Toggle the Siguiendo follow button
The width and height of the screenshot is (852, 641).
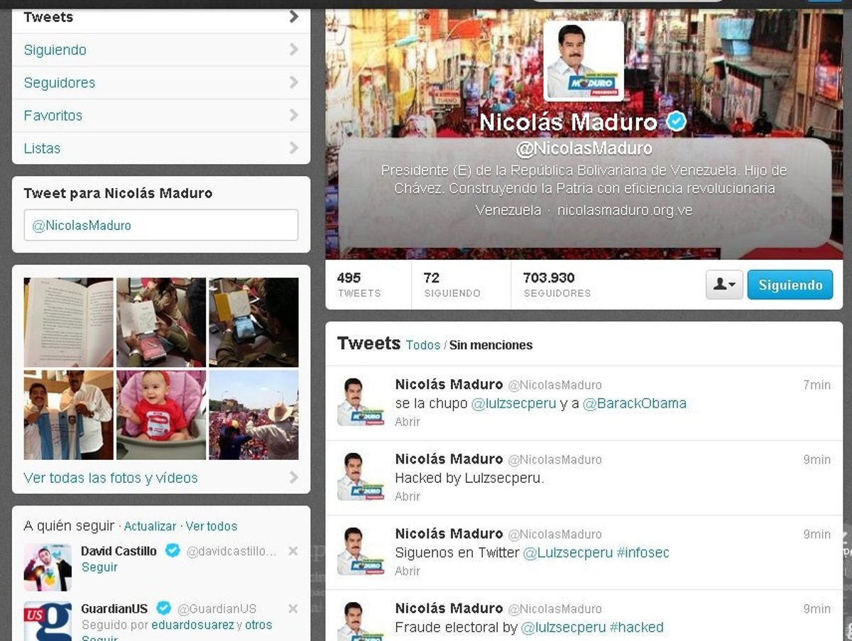[790, 285]
